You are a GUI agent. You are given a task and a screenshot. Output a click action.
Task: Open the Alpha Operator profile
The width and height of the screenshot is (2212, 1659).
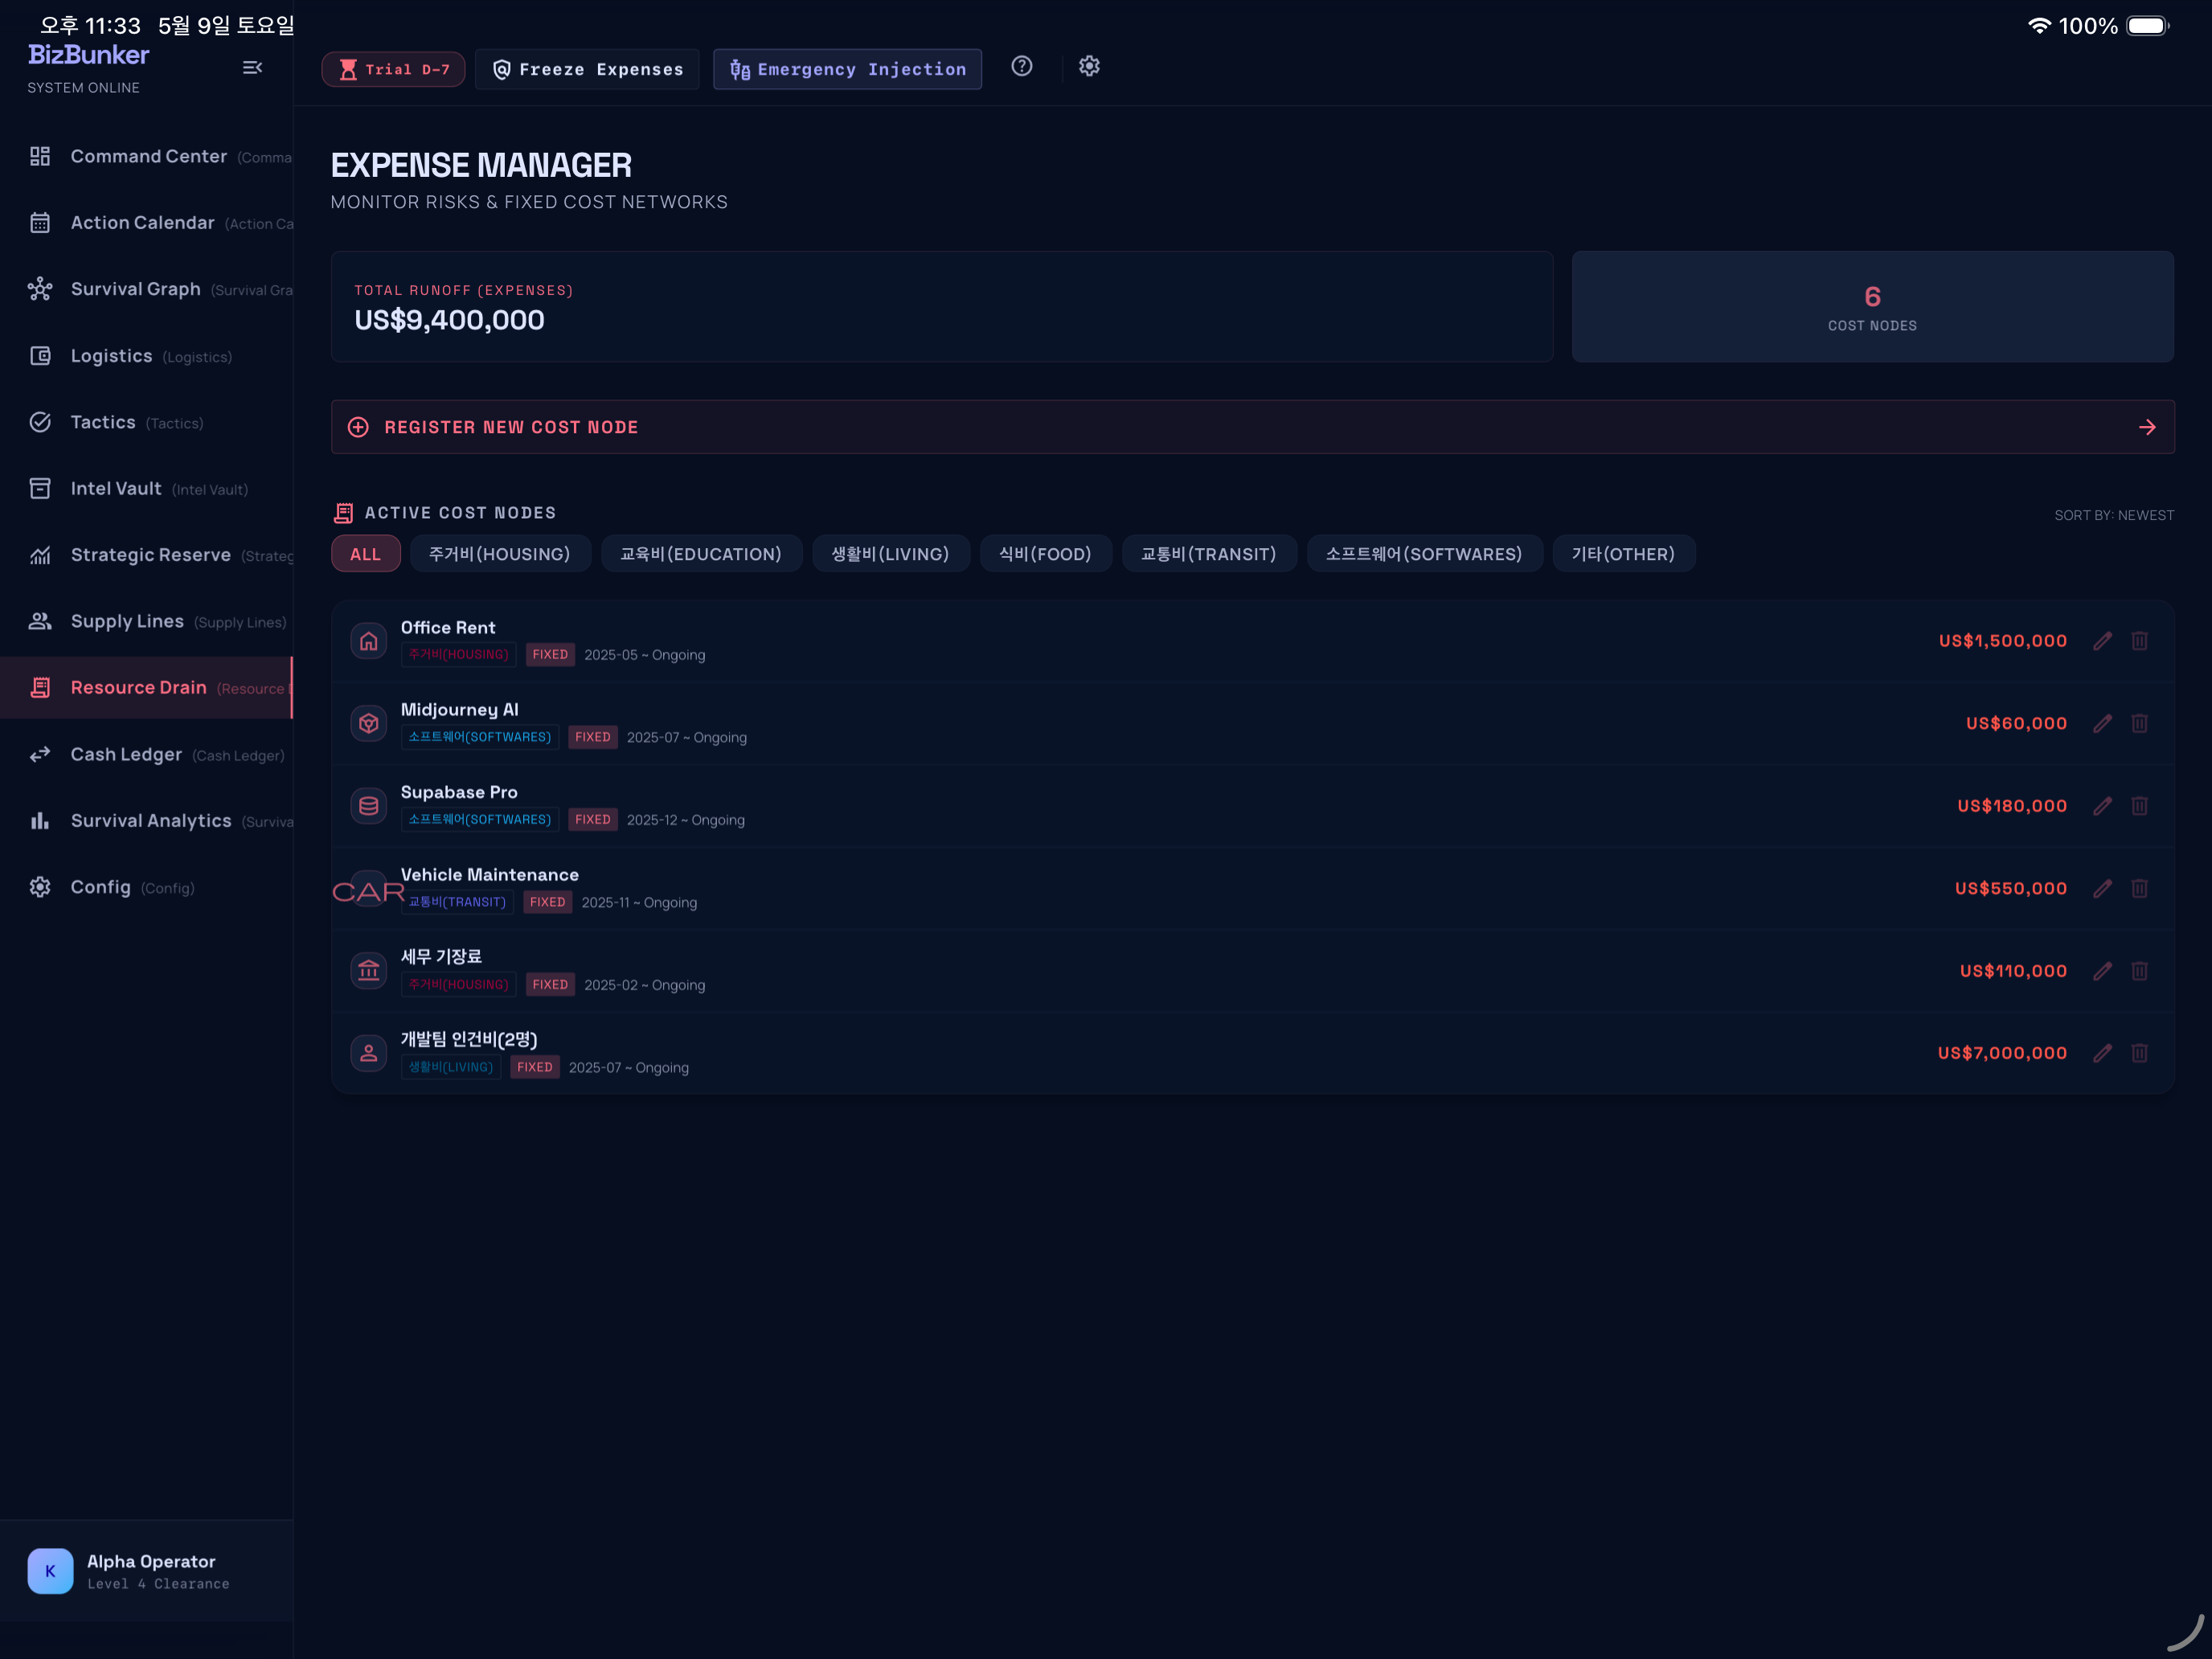click(x=147, y=1571)
